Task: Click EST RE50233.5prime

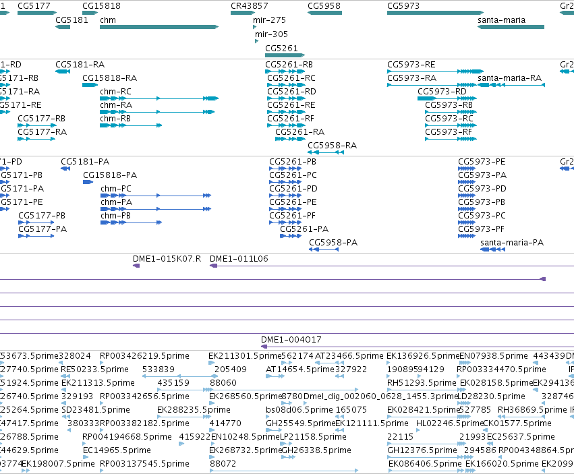Action: tap(95, 369)
